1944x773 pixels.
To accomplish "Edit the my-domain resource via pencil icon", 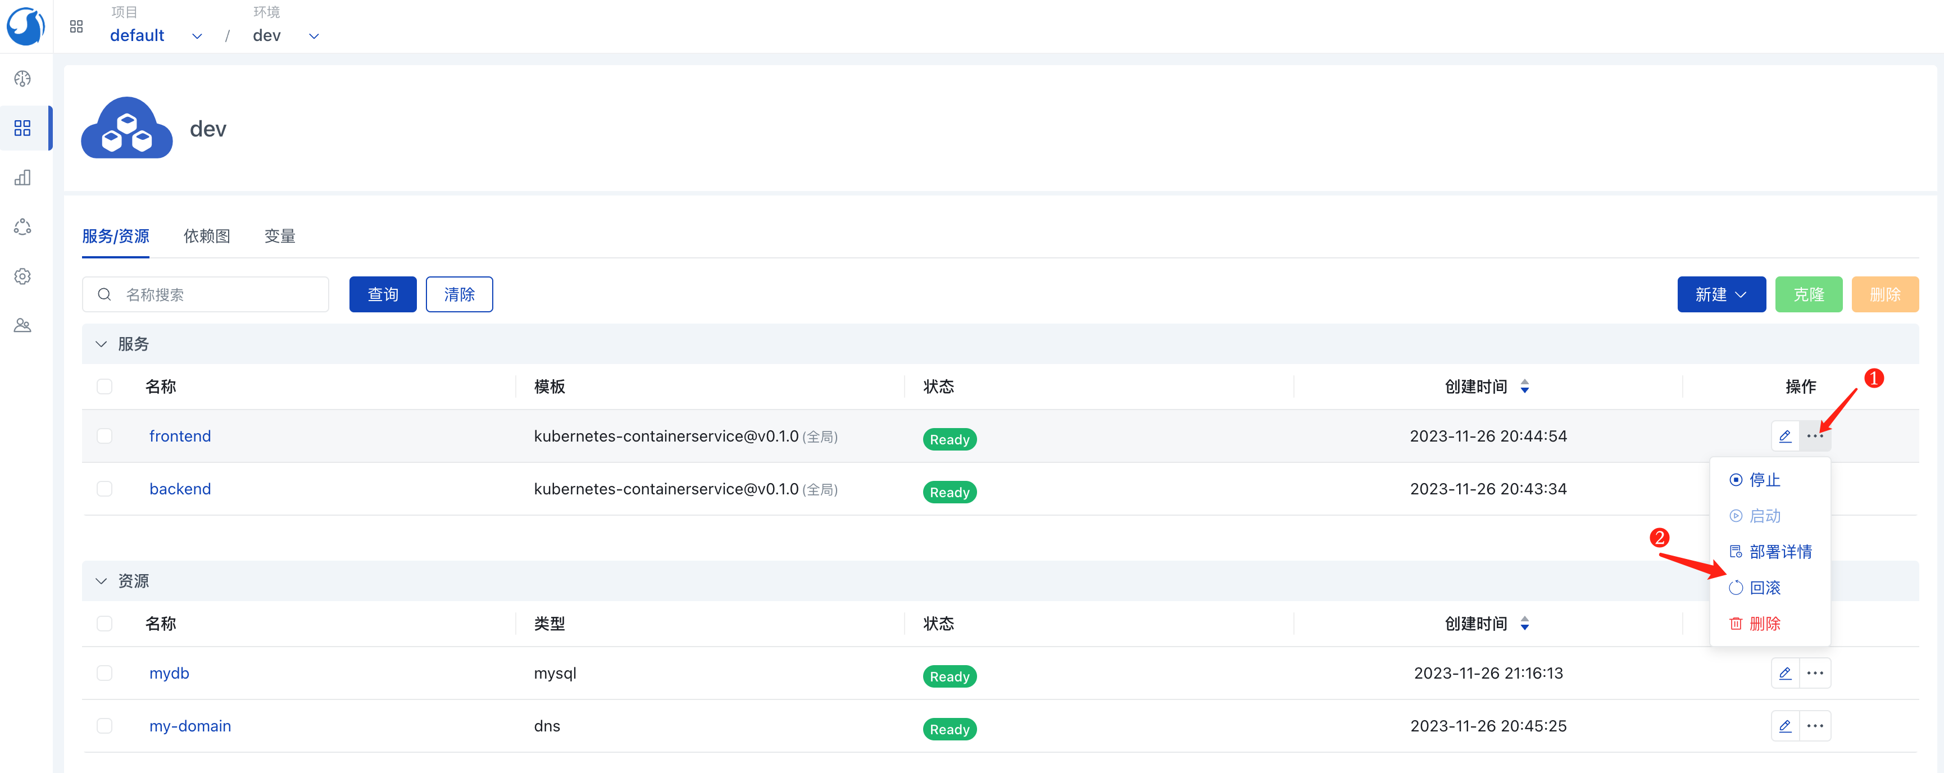I will pyautogui.click(x=1785, y=726).
